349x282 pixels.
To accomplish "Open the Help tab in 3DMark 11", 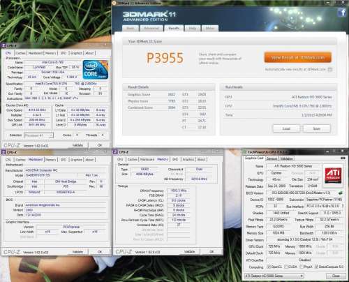I will (x=193, y=28).
